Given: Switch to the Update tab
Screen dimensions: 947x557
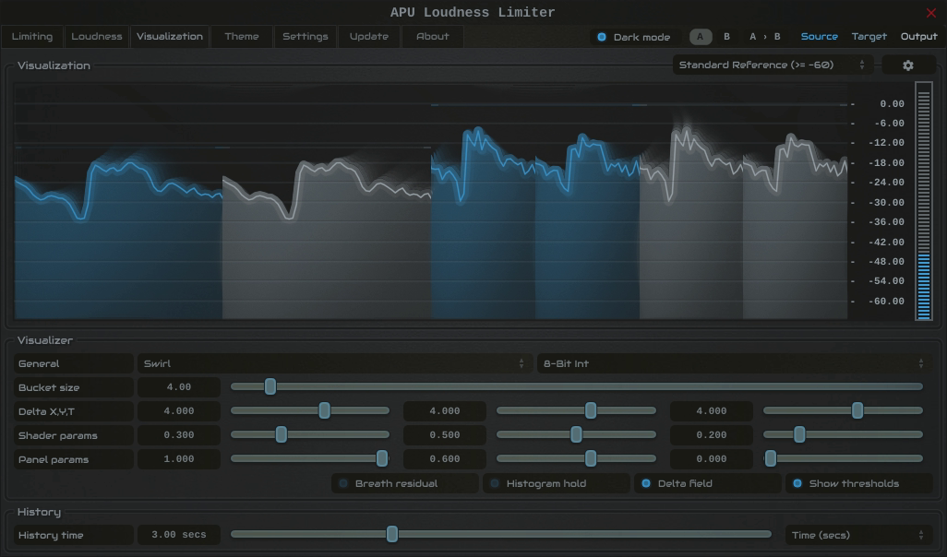Looking at the screenshot, I should click(x=369, y=37).
